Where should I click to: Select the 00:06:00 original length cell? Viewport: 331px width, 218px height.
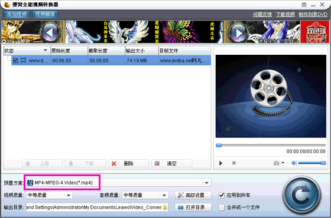(x=69, y=61)
